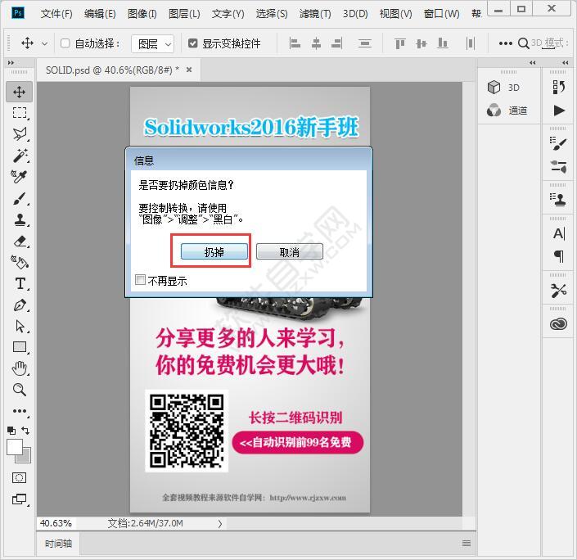This screenshot has width=577, height=560.
Task: Select the Eyedropper tool
Action: (20, 177)
